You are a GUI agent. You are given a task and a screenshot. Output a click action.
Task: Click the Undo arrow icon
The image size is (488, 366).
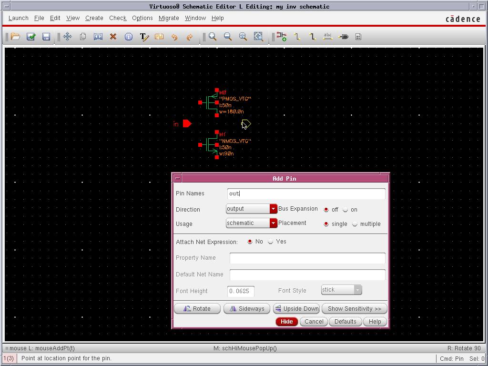click(174, 37)
